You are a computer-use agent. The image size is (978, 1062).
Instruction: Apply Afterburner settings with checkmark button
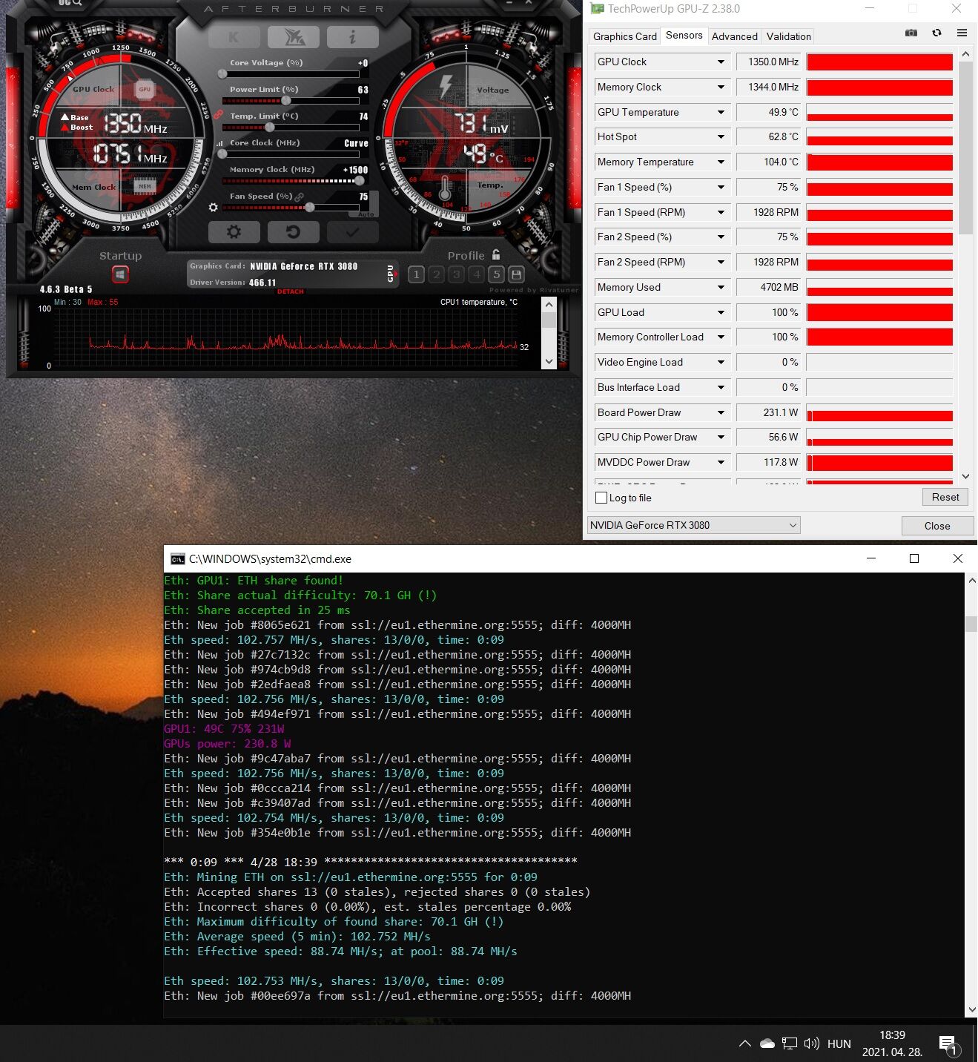coord(352,232)
